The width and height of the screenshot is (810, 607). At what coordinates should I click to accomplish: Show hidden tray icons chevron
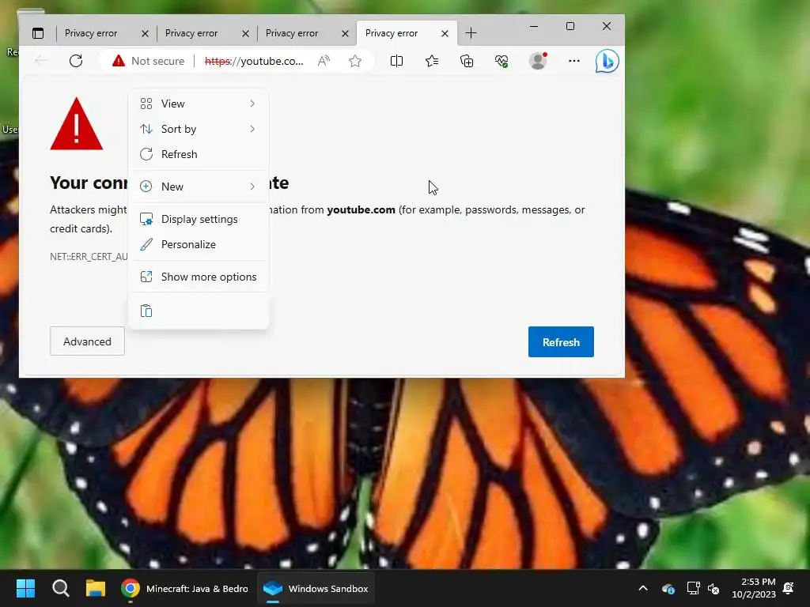[x=643, y=588]
